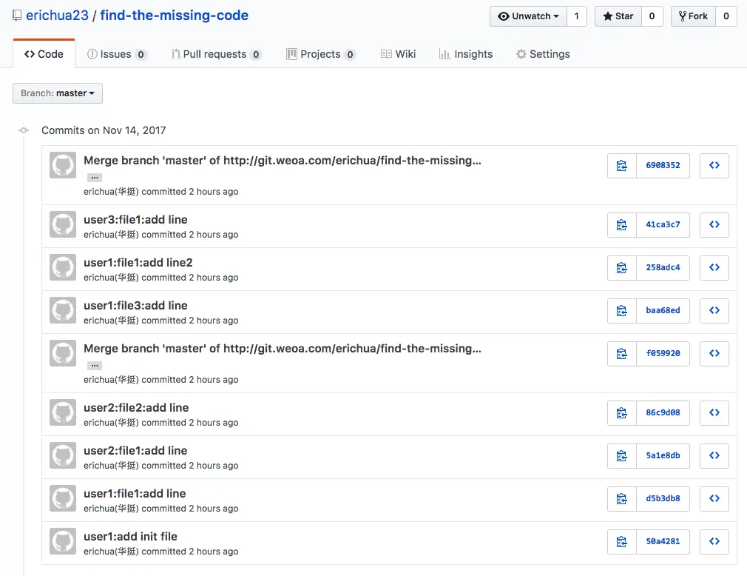This screenshot has height=576, width=747.
Task: Open the Pull requests tab
Action: (216, 54)
